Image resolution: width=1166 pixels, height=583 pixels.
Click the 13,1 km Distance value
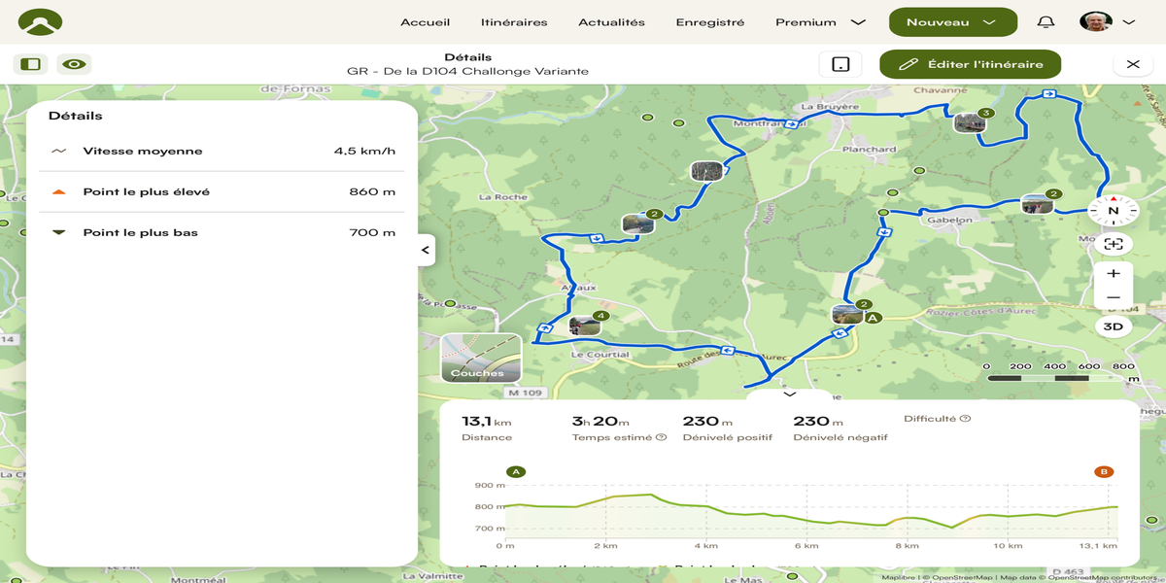coord(486,422)
